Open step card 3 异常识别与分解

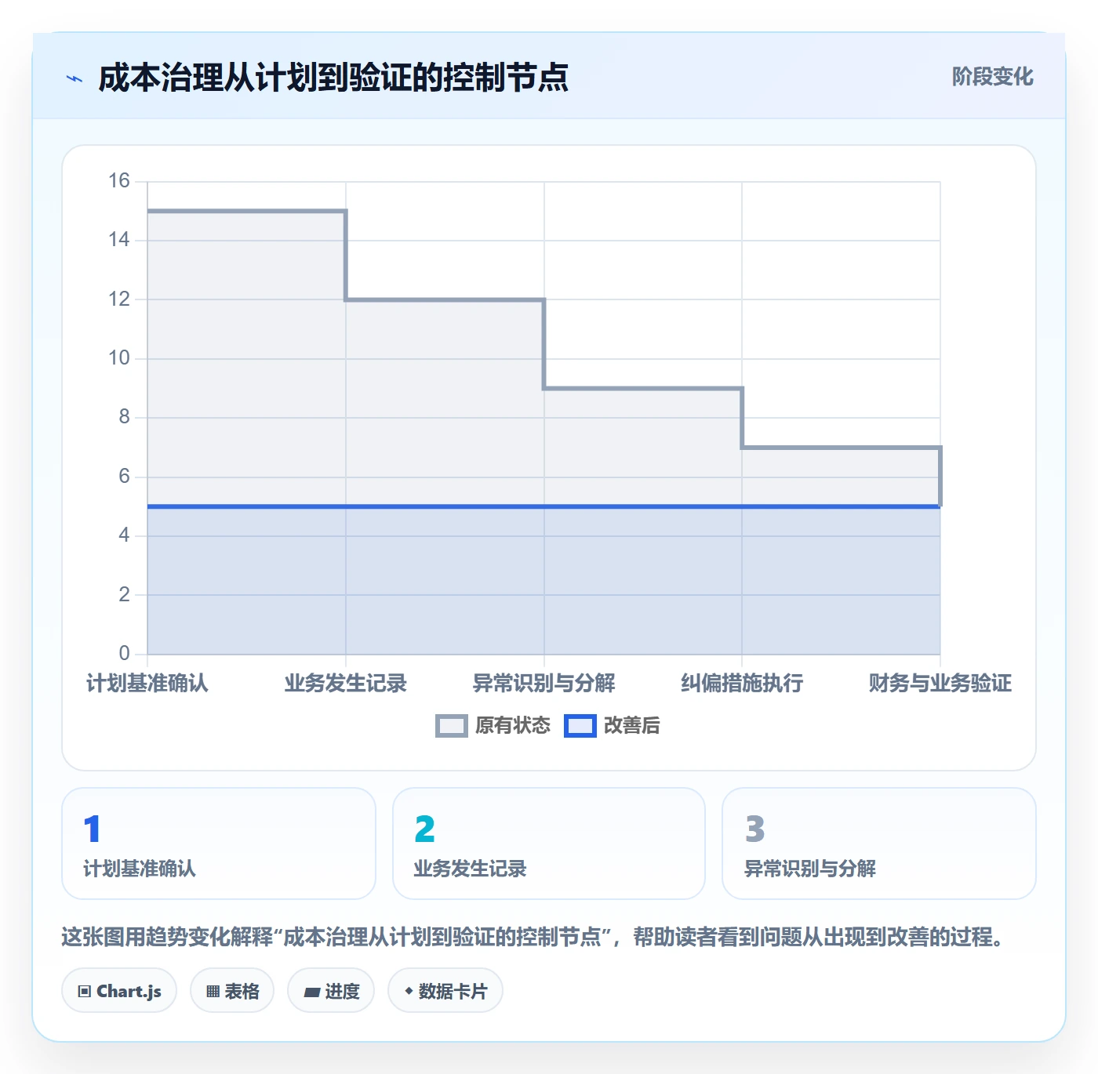coord(879,844)
